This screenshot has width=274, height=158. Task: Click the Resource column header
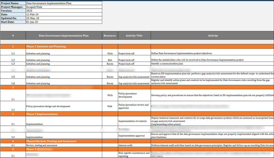(x=110, y=35)
